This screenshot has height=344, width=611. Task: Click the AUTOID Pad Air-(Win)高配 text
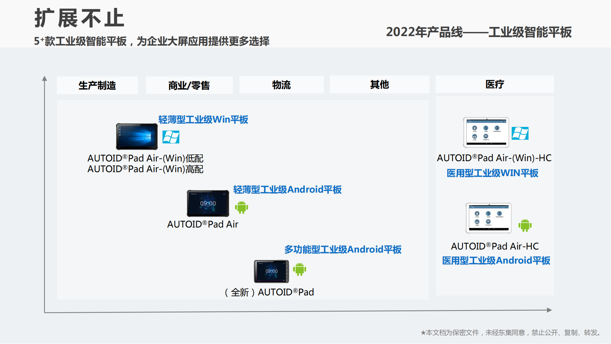pos(145,169)
